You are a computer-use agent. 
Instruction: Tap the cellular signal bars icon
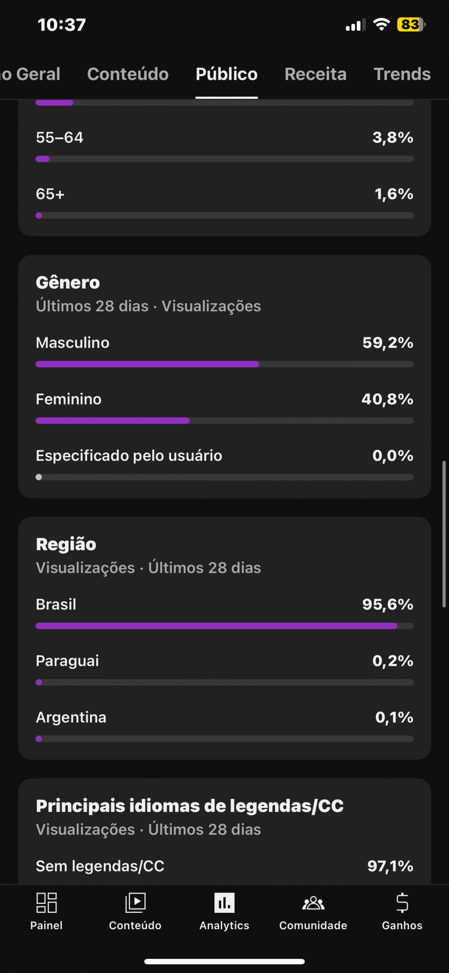tap(355, 25)
